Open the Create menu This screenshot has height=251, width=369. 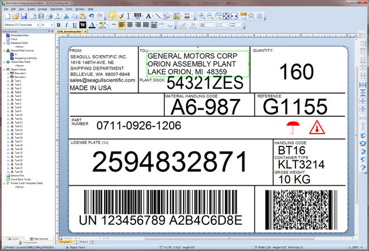[31, 9]
